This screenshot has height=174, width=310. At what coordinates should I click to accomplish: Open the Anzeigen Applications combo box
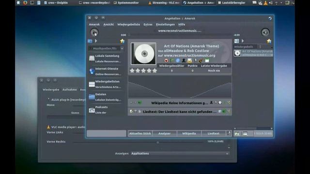pos(180,153)
